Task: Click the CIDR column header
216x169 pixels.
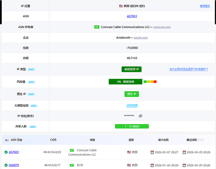Action: 53,140
